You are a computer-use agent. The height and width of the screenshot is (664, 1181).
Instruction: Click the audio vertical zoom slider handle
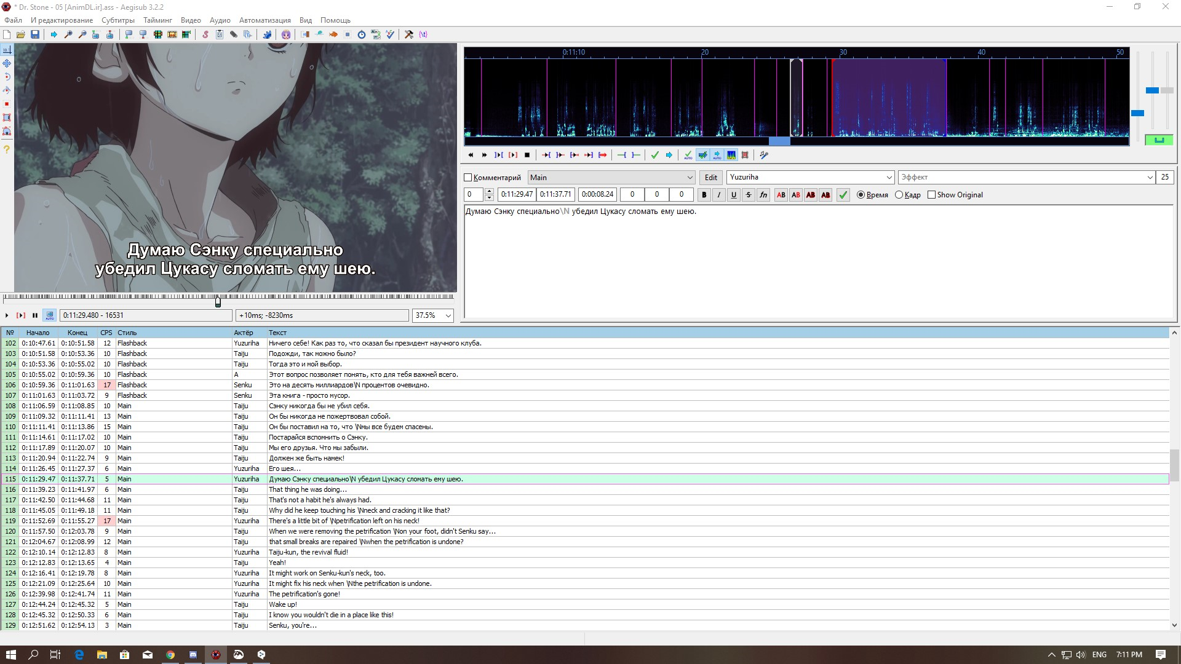1151,90
